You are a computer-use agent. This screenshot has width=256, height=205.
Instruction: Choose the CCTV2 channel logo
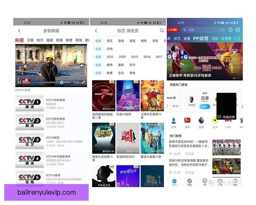pos(29,122)
